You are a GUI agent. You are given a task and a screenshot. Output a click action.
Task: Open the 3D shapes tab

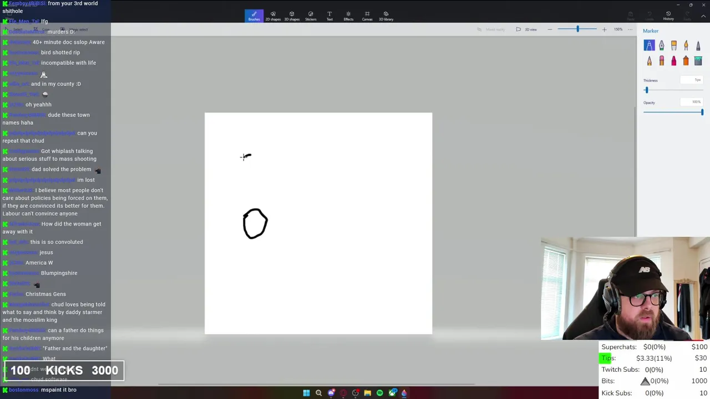coord(292,16)
